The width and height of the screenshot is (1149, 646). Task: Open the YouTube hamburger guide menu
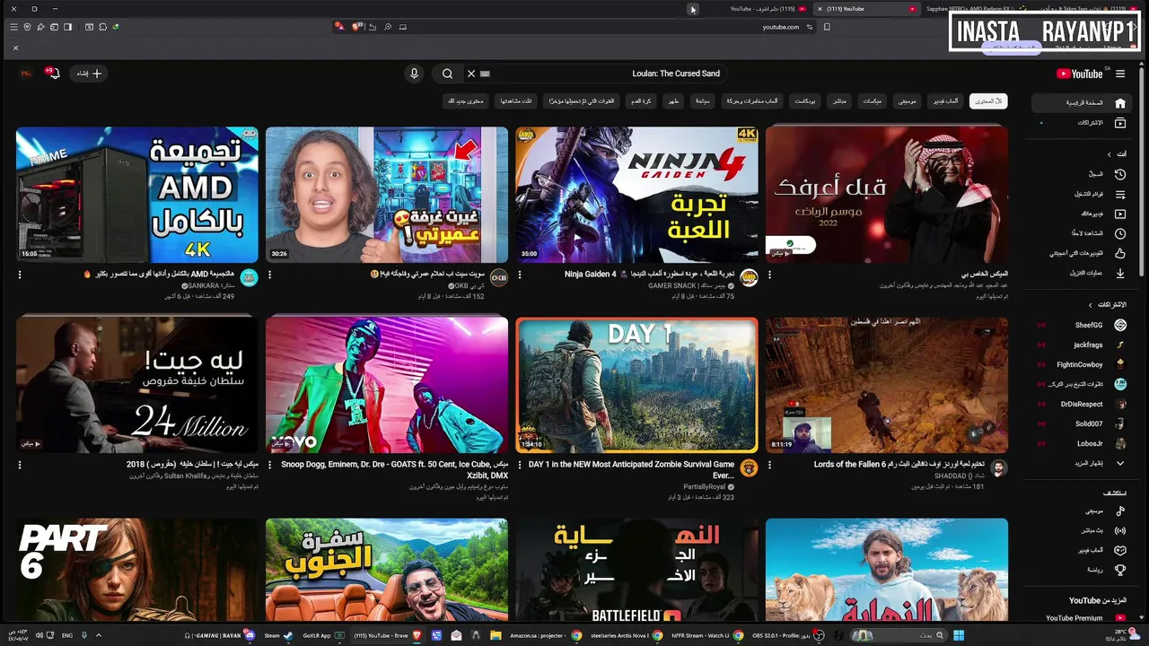[x=1120, y=74]
